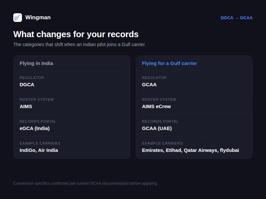Click the footer note about GCAA documentation
266x199 pixels.
pos(85,183)
